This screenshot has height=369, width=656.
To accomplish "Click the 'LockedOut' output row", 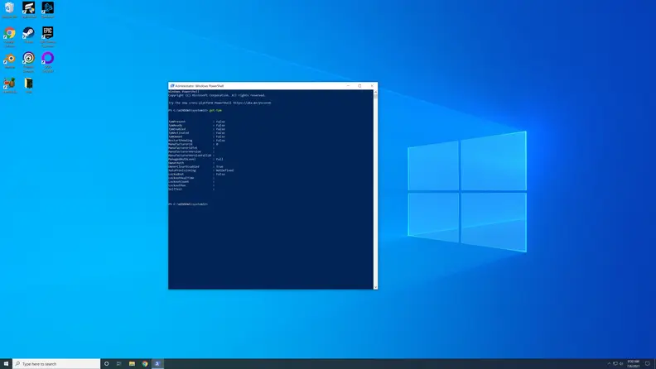I will (x=196, y=174).
